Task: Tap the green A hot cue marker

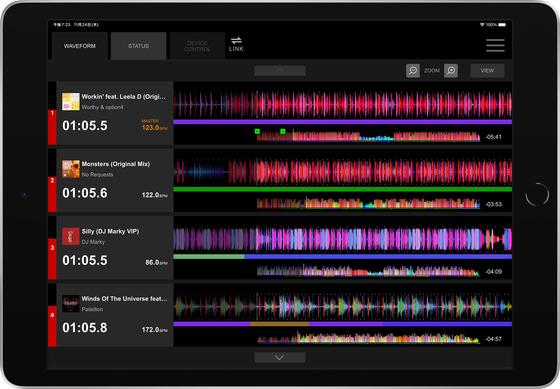Action: [283, 131]
